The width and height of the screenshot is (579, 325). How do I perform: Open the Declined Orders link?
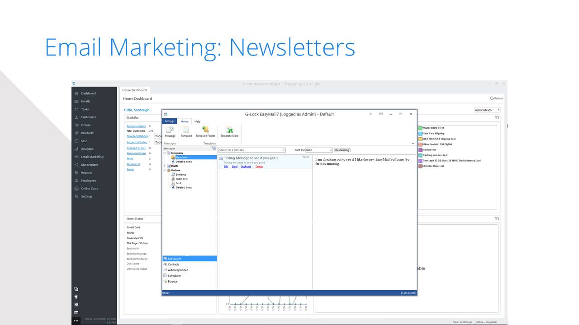coord(136,148)
